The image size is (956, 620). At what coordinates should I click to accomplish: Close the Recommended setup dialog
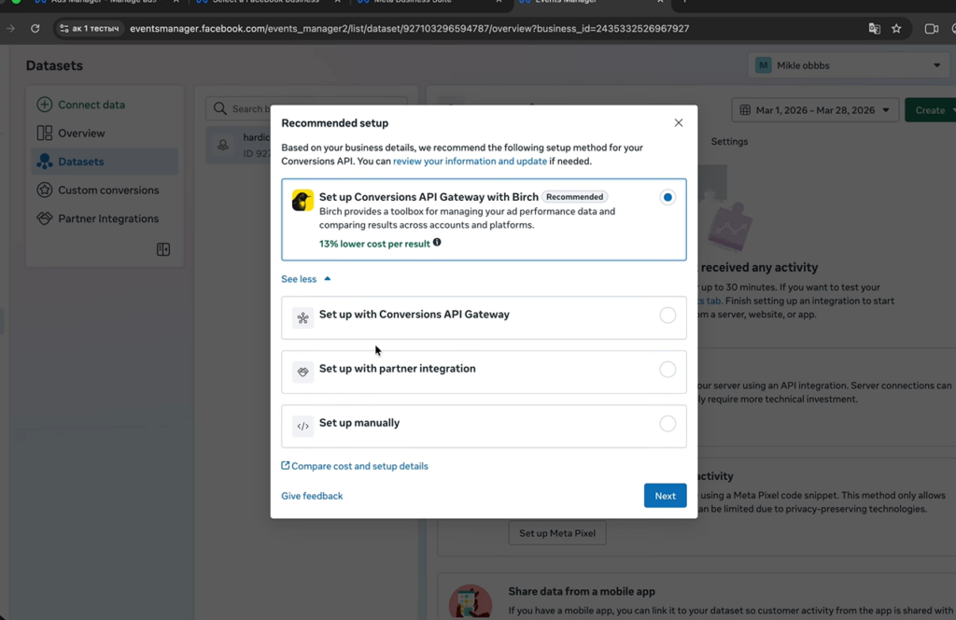point(679,122)
